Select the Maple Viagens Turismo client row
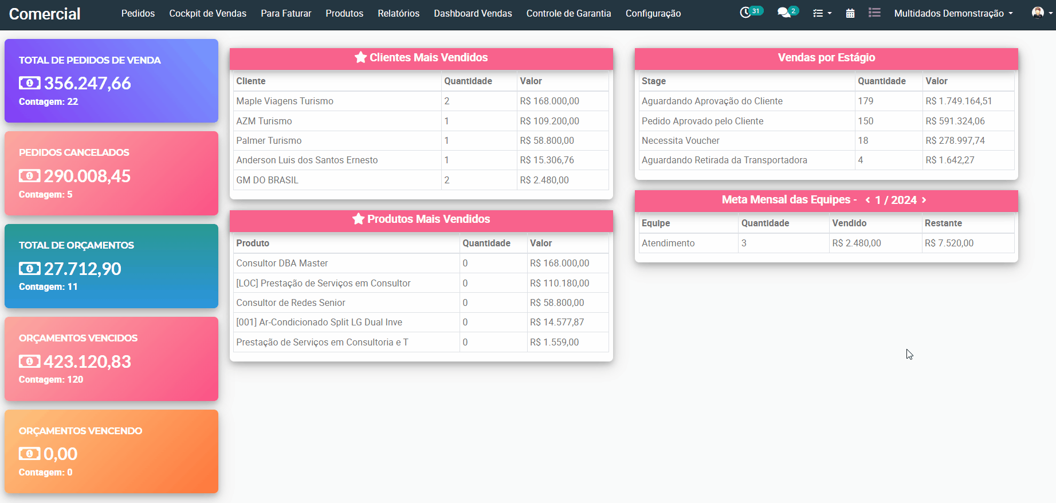Screen dimensions: 1056x503 coord(285,101)
